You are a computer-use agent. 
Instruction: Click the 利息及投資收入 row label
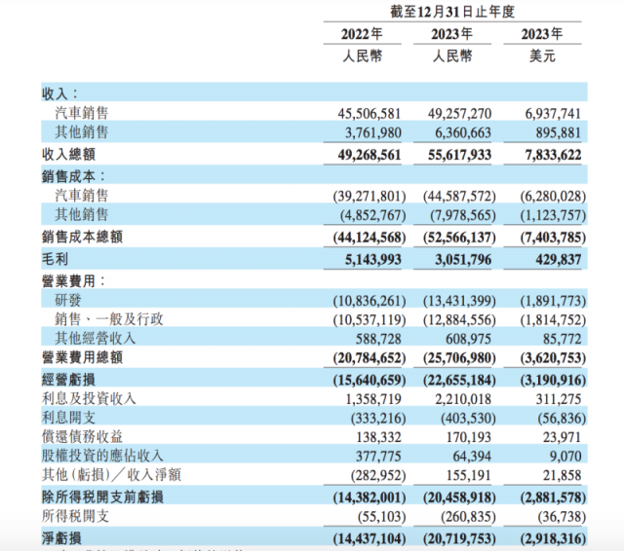pos(89,398)
